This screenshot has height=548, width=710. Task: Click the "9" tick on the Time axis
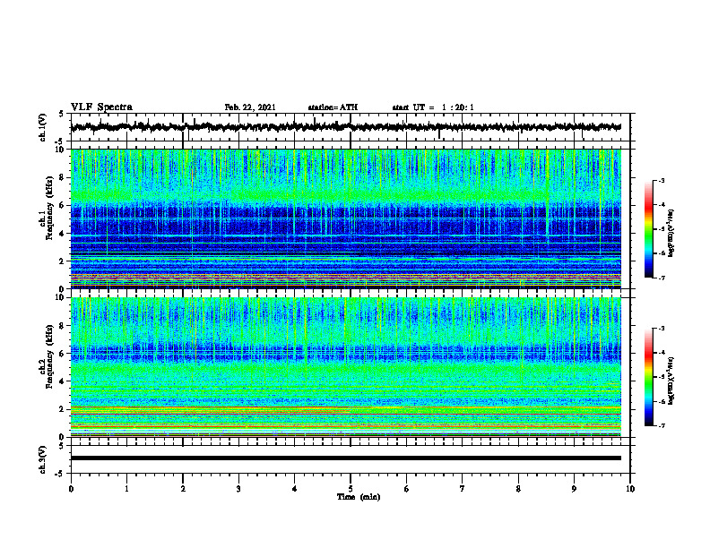click(574, 489)
